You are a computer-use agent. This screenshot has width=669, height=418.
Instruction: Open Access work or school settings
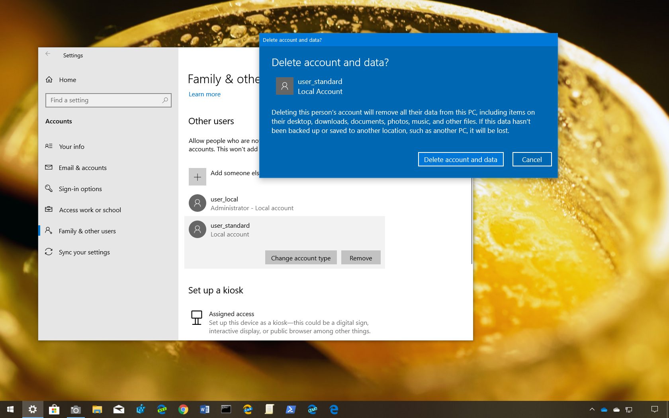point(90,210)
